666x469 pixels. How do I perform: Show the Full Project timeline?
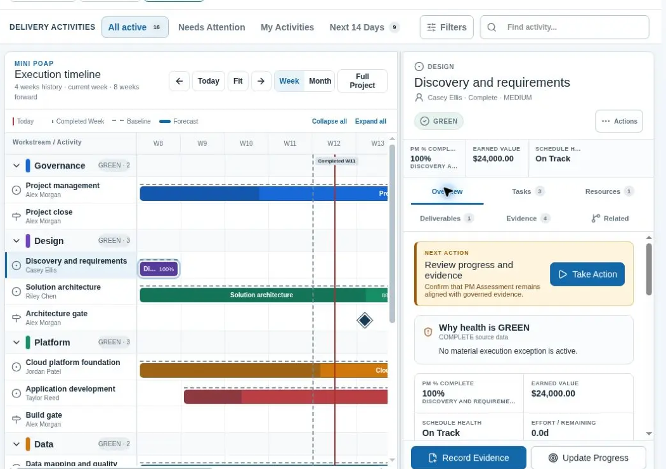pyautogui.click(x=362, y=81)
